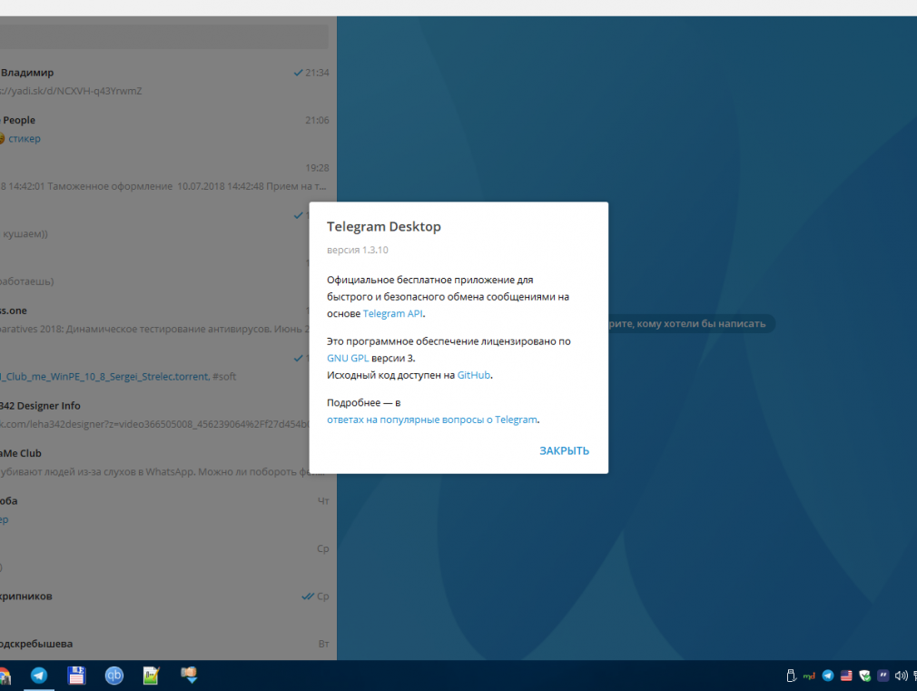Open the notepad editor taskbar icon
This screenshot has width=917, height=691.
click(152, 676)
